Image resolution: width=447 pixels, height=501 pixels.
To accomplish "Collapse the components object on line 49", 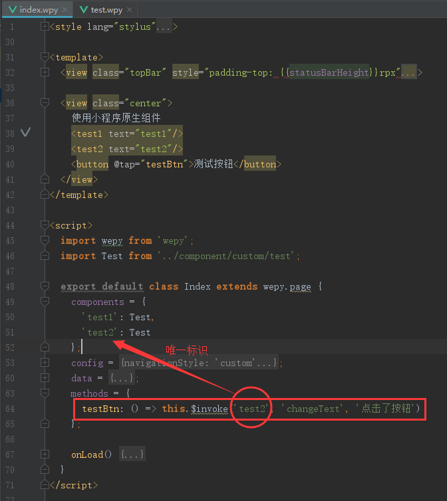I will click(x=45, y=302).
